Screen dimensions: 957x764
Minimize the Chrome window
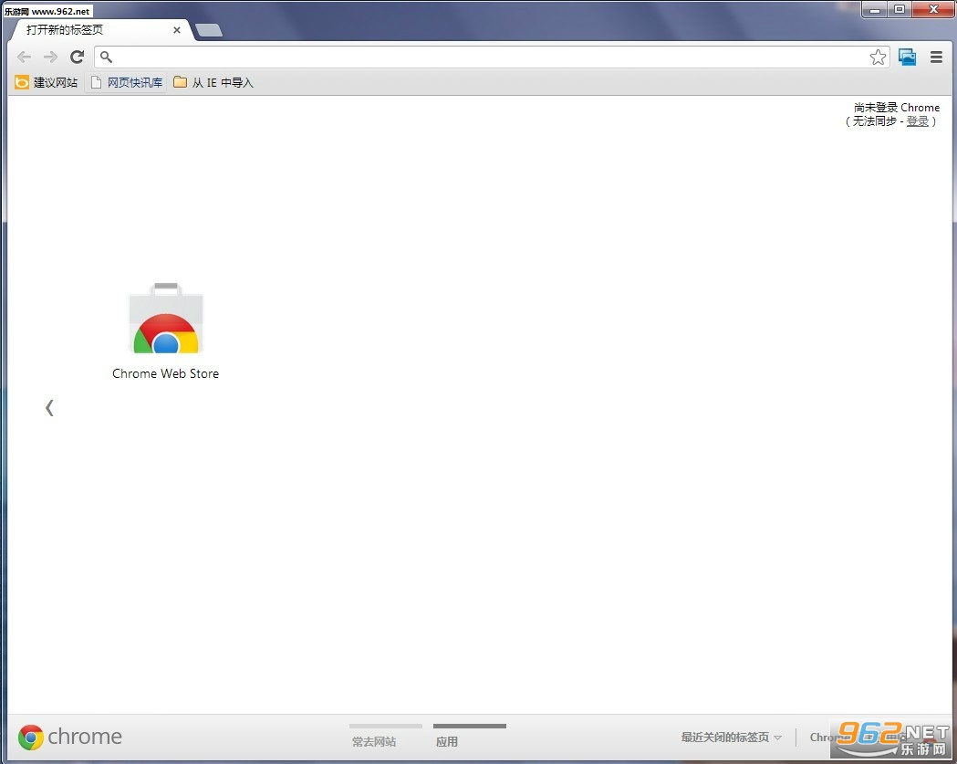[875, 9]
